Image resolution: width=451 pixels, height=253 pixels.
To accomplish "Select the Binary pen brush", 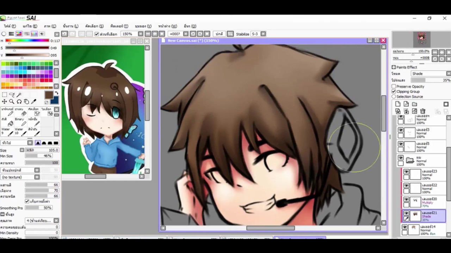I will [21, 122].
